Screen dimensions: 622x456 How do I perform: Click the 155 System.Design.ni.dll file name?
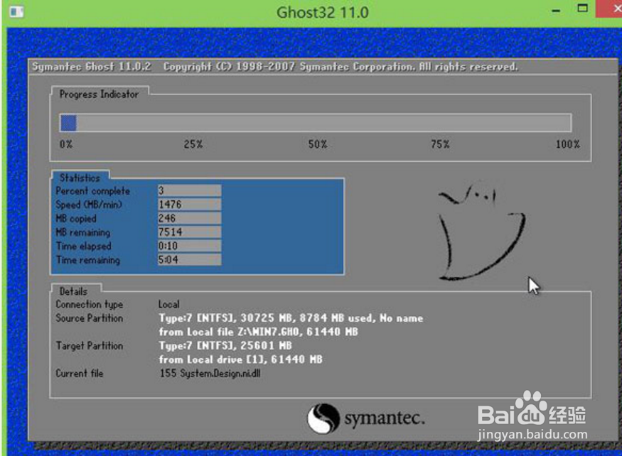coord(210,374)
